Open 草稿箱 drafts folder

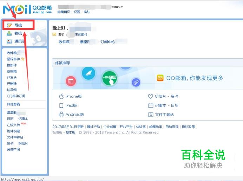click(x=12, y=71)
